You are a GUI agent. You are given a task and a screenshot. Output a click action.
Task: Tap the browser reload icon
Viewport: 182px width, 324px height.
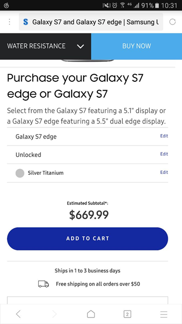173,22
